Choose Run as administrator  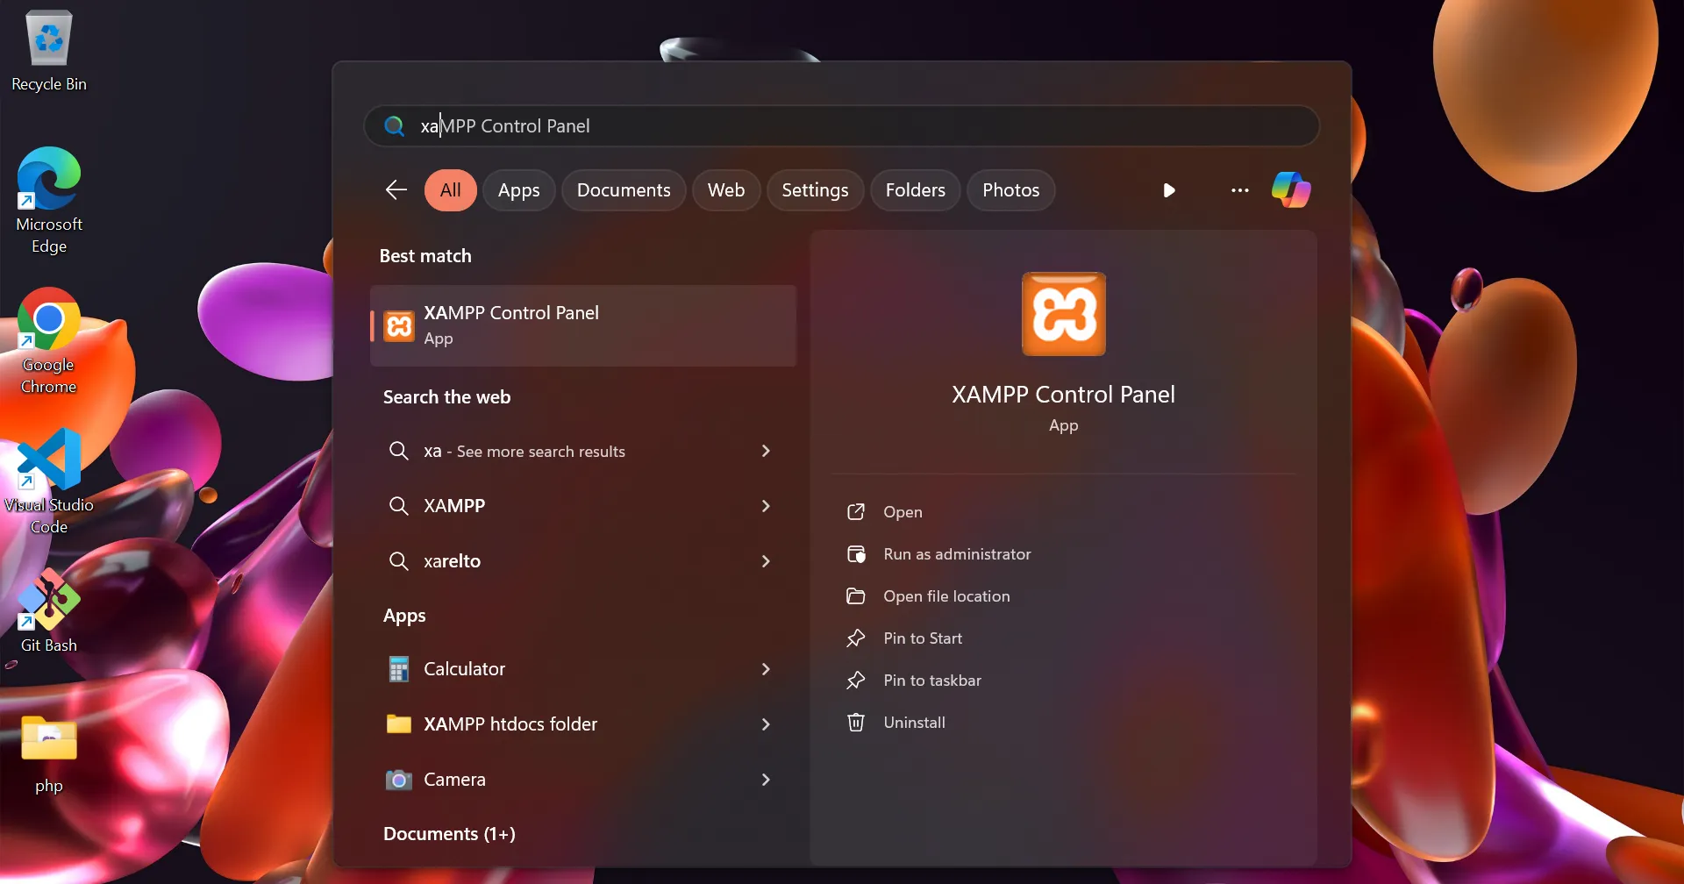(x=957, y=554)
